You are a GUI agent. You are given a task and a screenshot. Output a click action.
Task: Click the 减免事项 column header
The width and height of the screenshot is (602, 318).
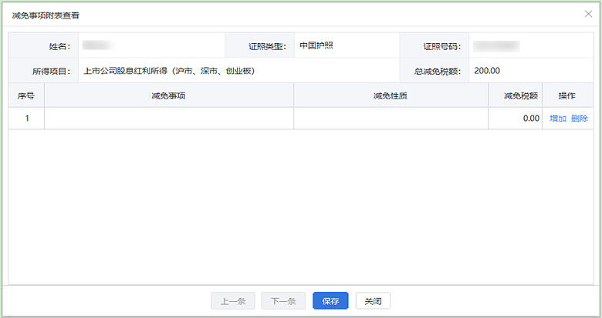(169, 95)
